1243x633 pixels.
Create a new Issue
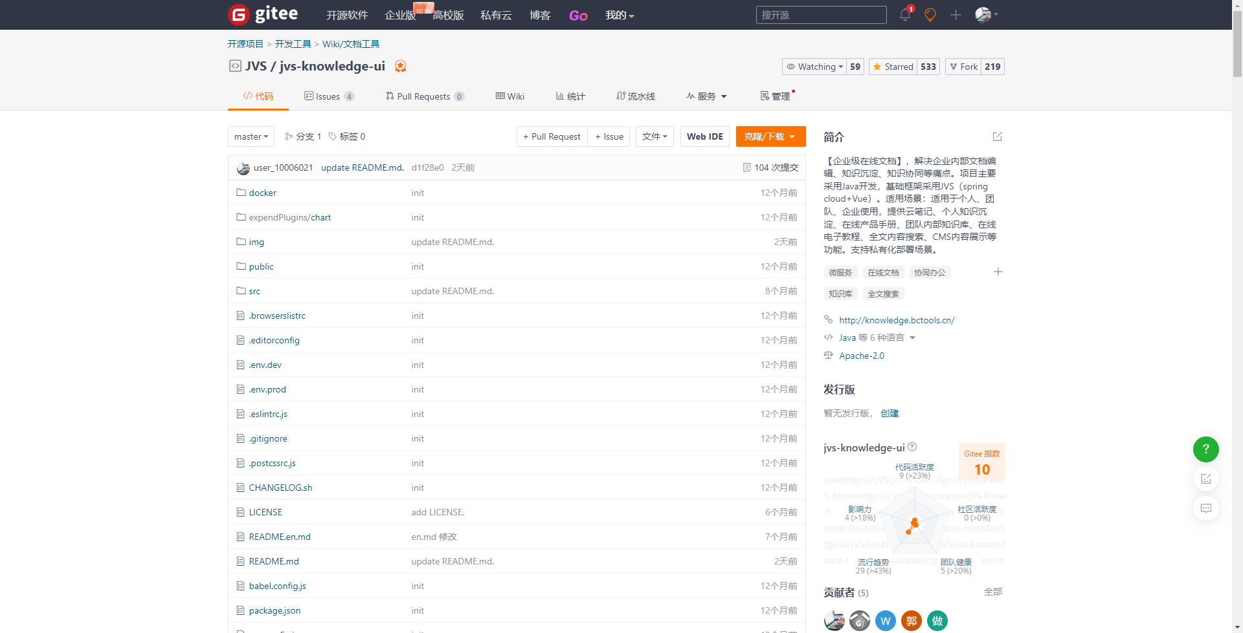pos(609,136)
